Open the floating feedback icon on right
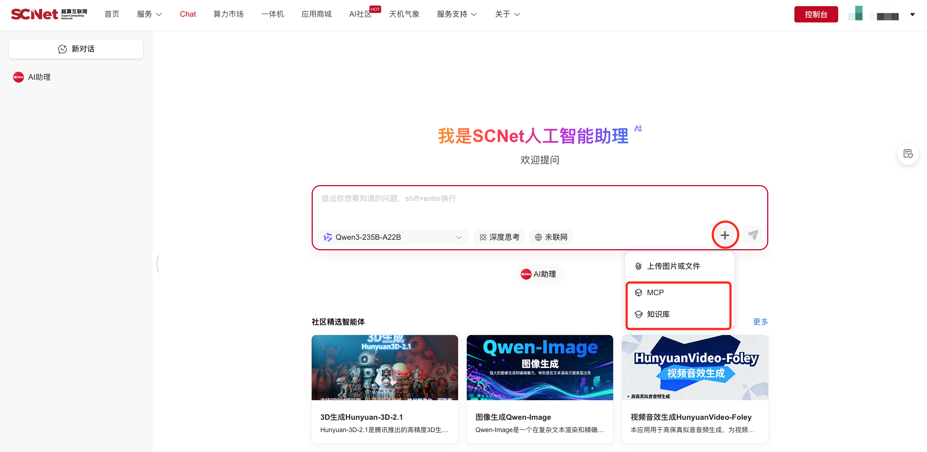The width and height of the screenshot is (927, 452). [x=908, y=154]
